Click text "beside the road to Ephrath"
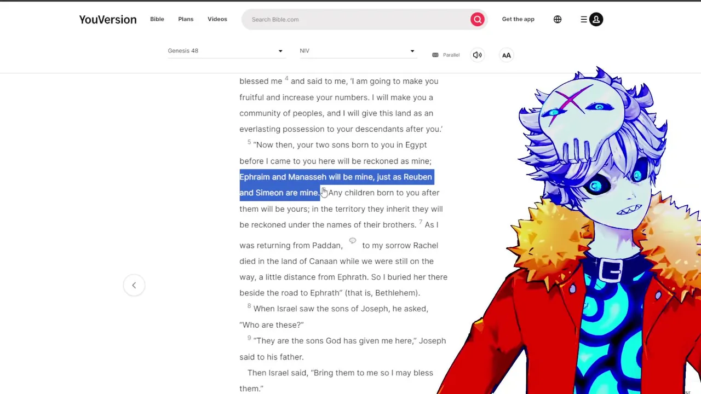The image size is (701, 394). [x=289, y=293]
